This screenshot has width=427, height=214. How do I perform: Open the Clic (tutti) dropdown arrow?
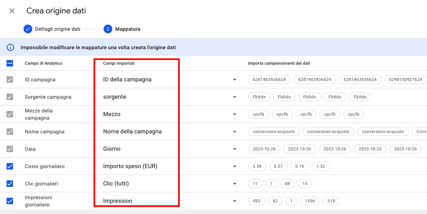point(234,184)
